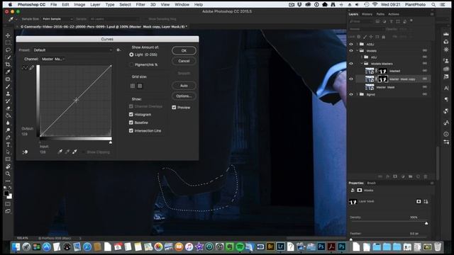454x255 pixels.
Task: Open the Channel dropdown in Curves
Action: coord(52,59)
